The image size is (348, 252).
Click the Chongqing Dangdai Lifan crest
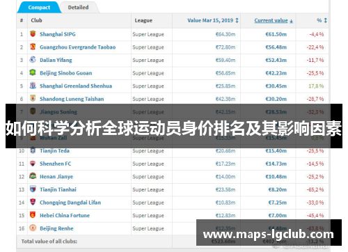33,202
